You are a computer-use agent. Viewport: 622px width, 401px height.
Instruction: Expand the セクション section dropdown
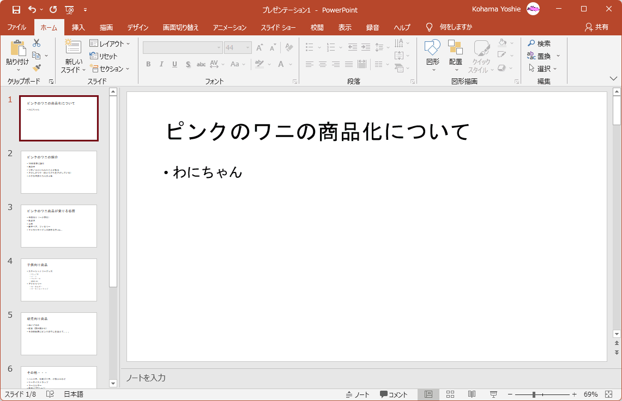110,69
